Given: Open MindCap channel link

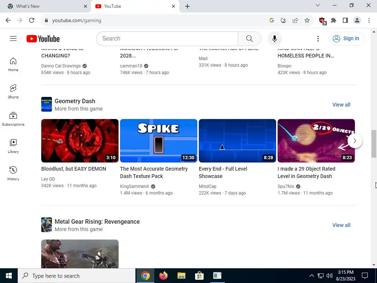Looking at the screenshot, I should point(208,186).
